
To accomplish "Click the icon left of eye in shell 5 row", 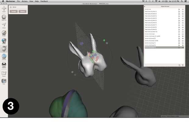I will pyautogui.click(x=179, y=21).
